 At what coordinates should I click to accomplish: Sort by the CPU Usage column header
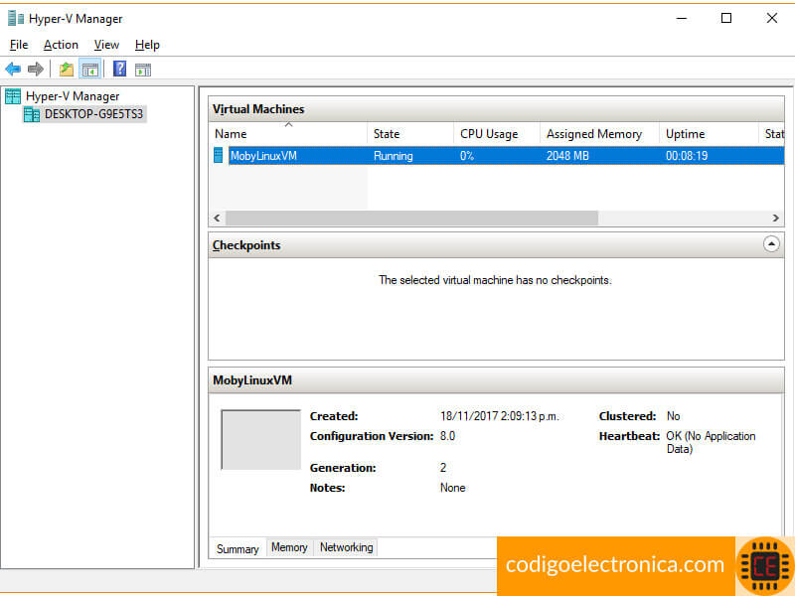(x=496, y=134)
